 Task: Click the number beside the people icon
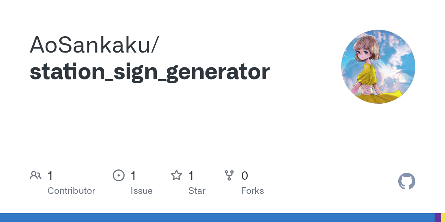(50, 175)
